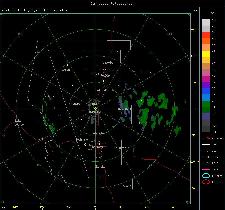Click the asterisk marker above Limestone

click(47, 94)
